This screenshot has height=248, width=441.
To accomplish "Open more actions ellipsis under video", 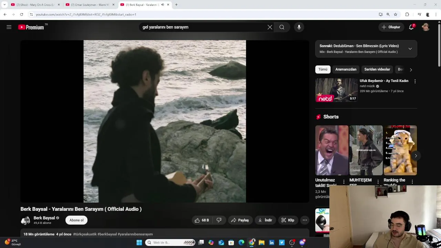I will (x=305, y=220).
